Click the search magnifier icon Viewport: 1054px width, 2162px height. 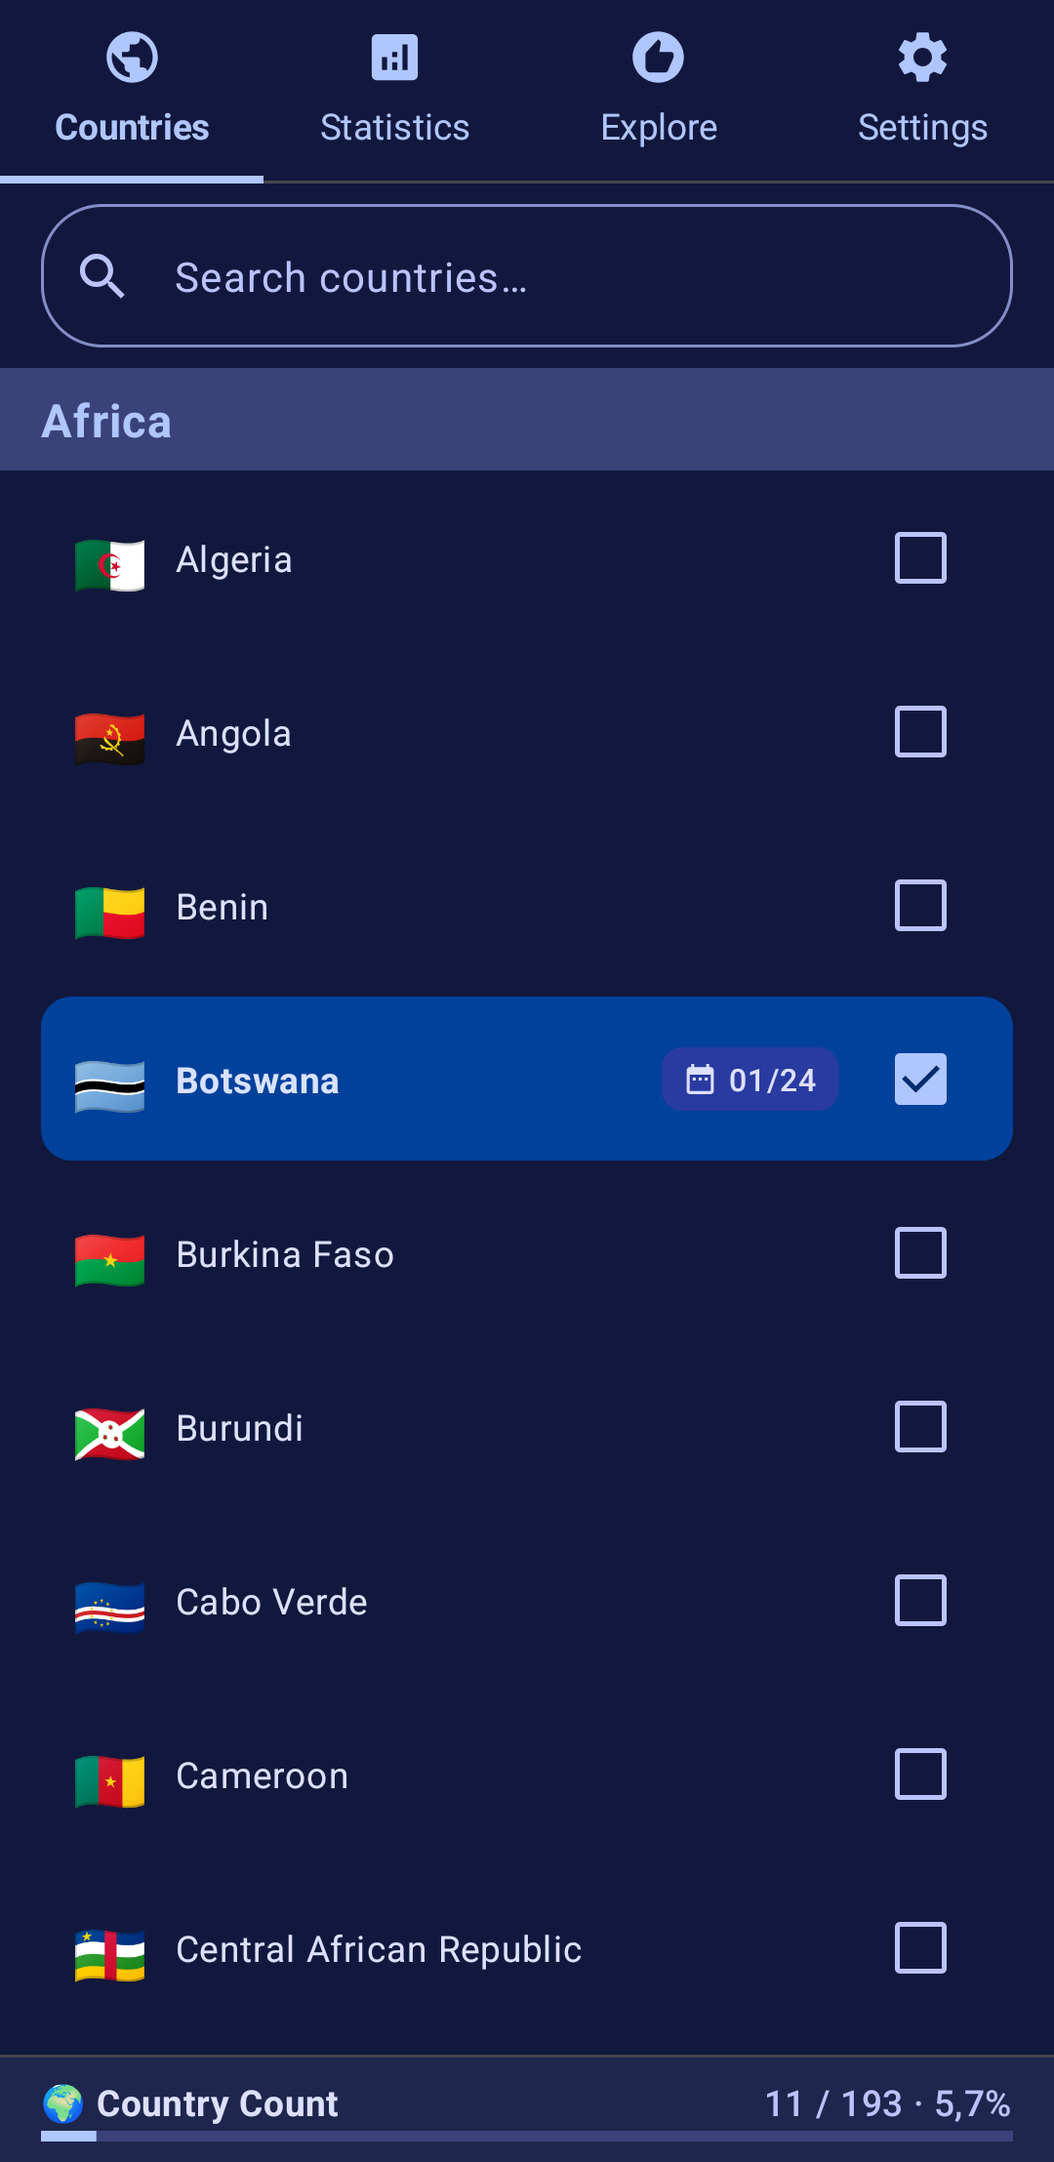pyautogui.click(x=101, y=276)
